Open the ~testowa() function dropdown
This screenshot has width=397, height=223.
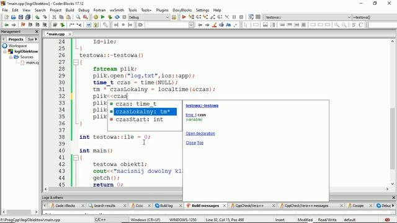click(375, 17)
